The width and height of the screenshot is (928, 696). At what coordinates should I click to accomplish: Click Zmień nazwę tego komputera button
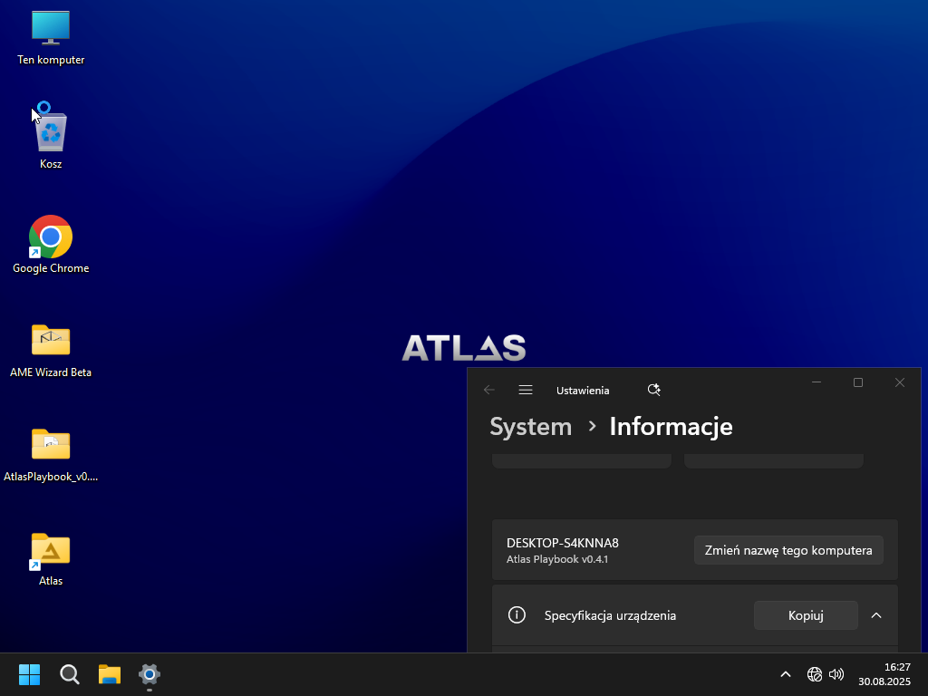(788, 550)
